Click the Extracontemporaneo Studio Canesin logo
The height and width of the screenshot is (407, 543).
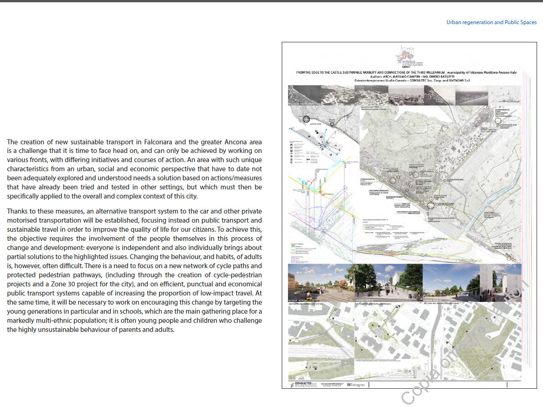click(332, 385)
